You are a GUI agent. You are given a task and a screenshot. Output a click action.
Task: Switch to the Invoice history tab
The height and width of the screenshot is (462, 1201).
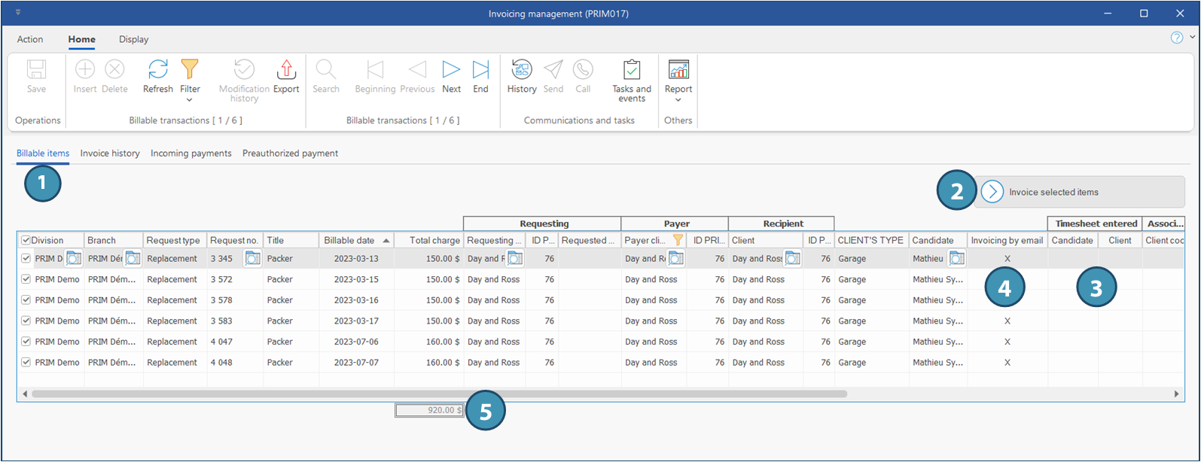tap(110, 153)
